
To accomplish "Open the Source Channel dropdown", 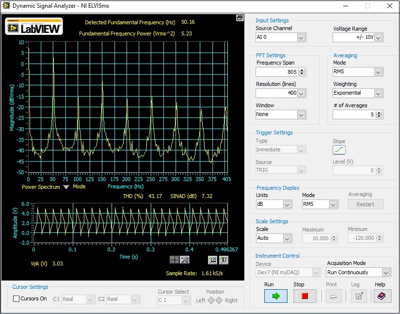I will 301,38.
